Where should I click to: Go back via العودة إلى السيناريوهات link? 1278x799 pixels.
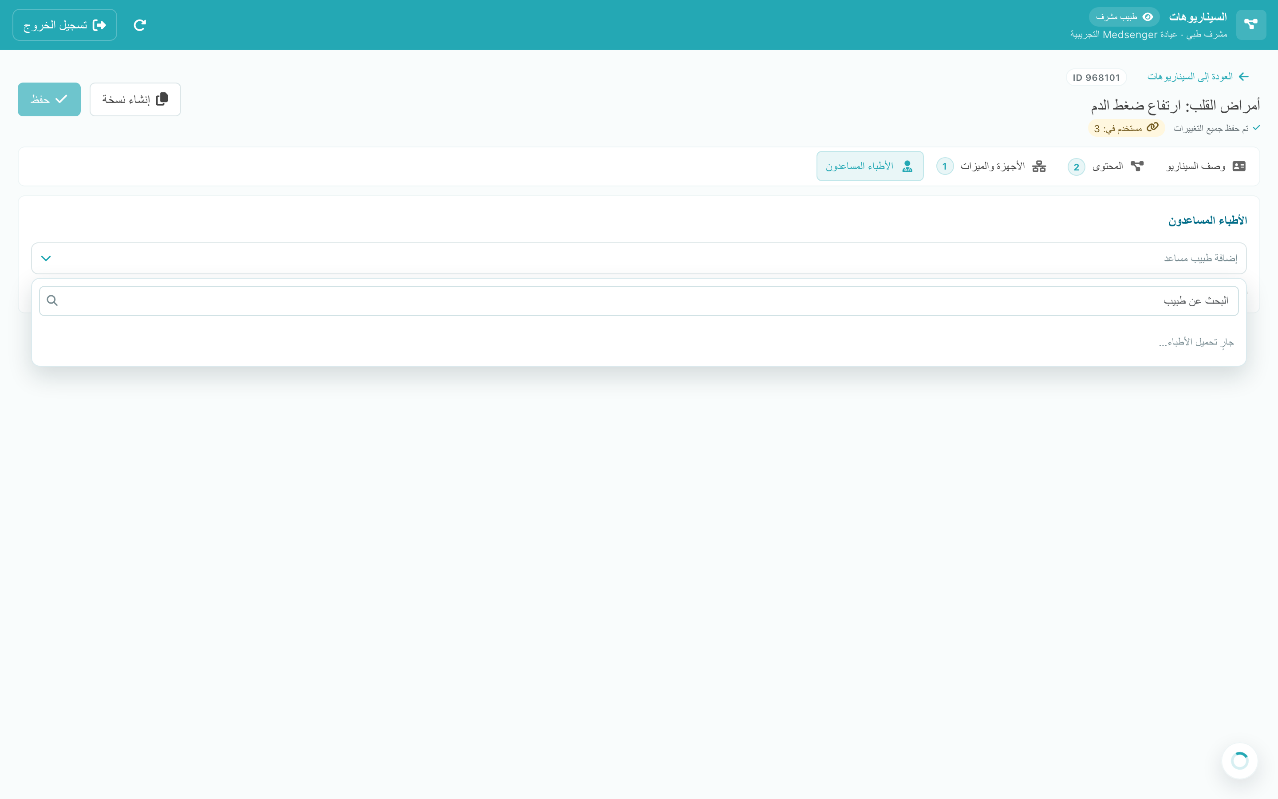pyautogui.click(x=1198, y=77)
